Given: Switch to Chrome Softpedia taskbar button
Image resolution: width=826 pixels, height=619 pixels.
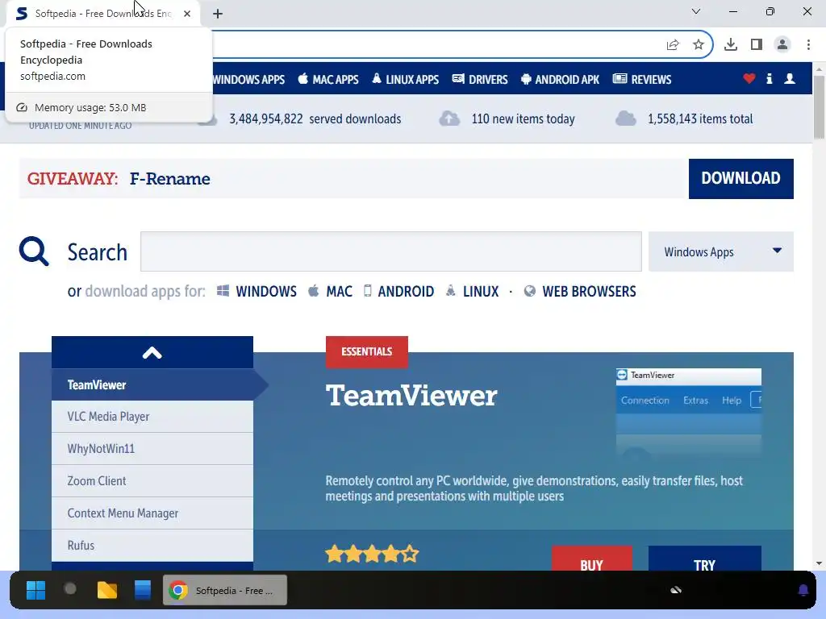Looking at the screenshot, I should pyautogui.click(x=225, y=590).
